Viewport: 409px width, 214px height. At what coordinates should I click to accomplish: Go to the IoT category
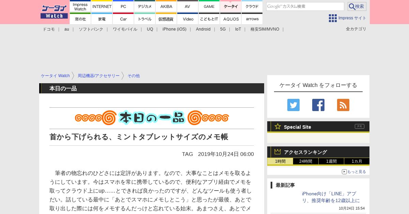click(238, 29)
